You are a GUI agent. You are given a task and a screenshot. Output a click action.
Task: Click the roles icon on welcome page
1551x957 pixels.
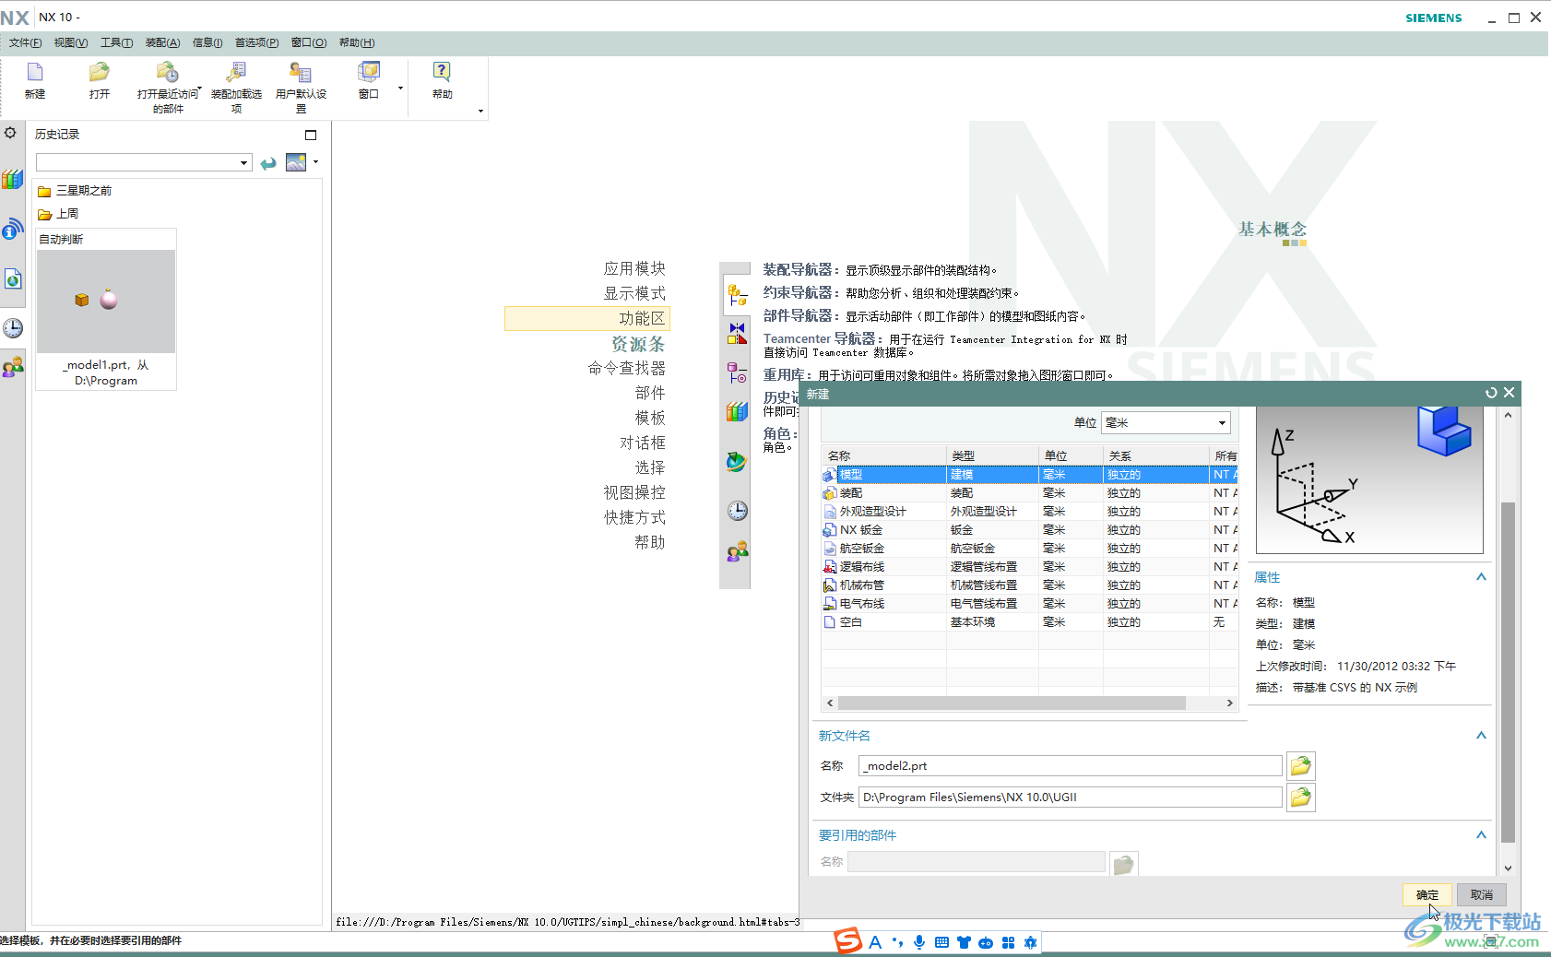(737, 551)
